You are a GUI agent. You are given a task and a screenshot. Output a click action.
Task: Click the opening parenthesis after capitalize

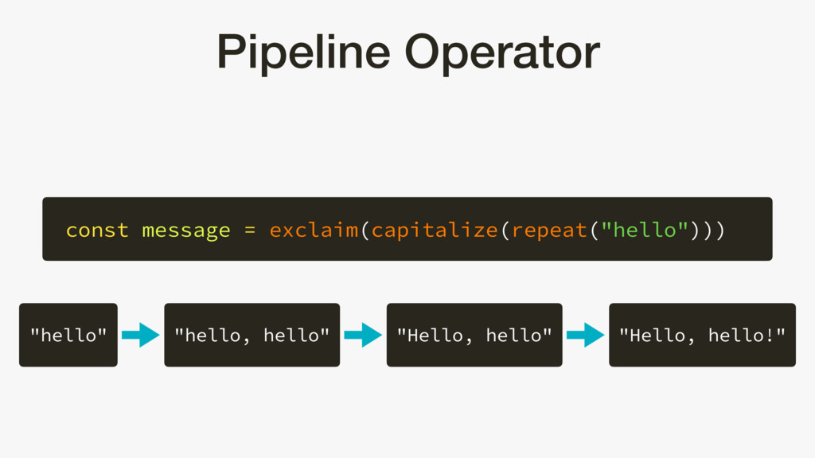pyautogui.click(x=505, y=231)
